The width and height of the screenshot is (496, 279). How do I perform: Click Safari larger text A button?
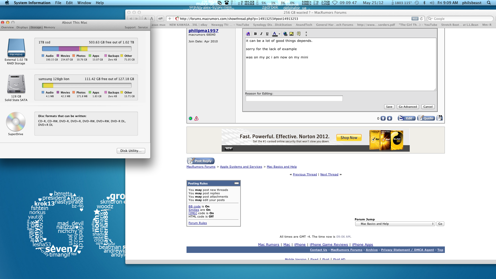(152, 19)
